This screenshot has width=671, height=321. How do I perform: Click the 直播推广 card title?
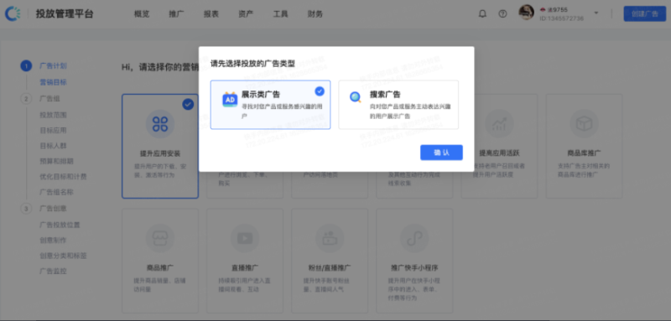[x=245, y=267]
